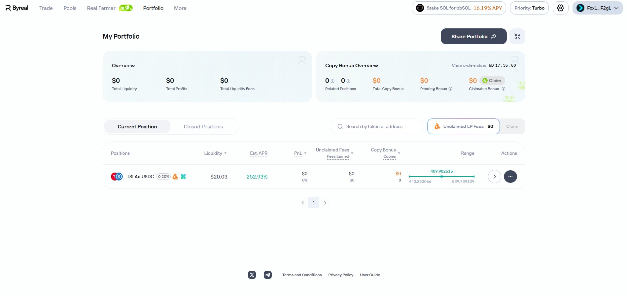
Task: Open Priority Turbo settings
Action: point(529,8)
